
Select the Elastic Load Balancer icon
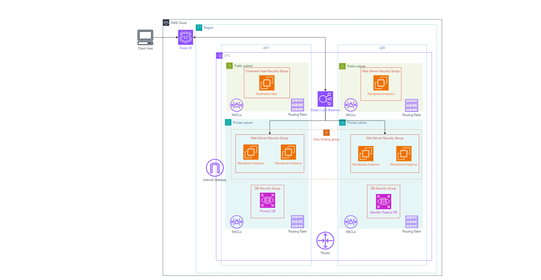pyautogui.click(x=325, y=99)
